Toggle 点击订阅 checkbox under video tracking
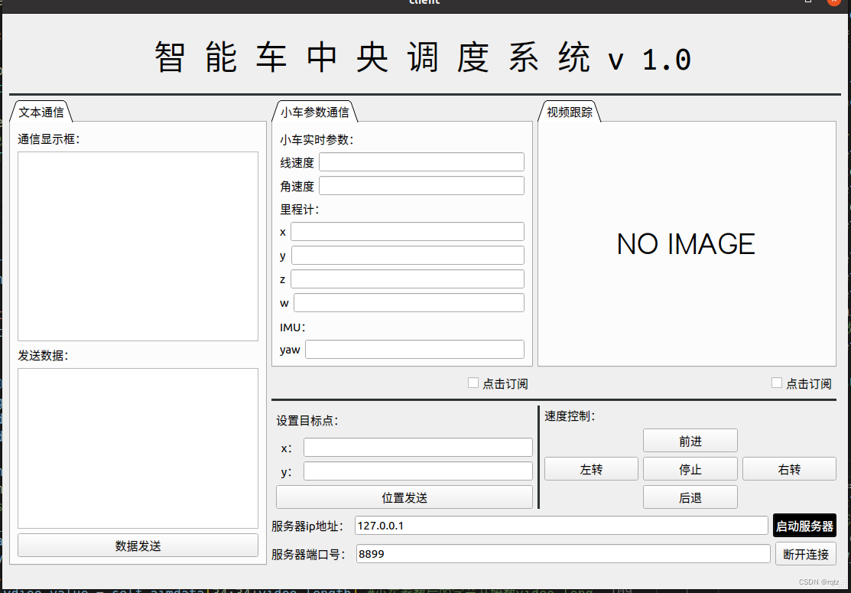 point(777,383)
